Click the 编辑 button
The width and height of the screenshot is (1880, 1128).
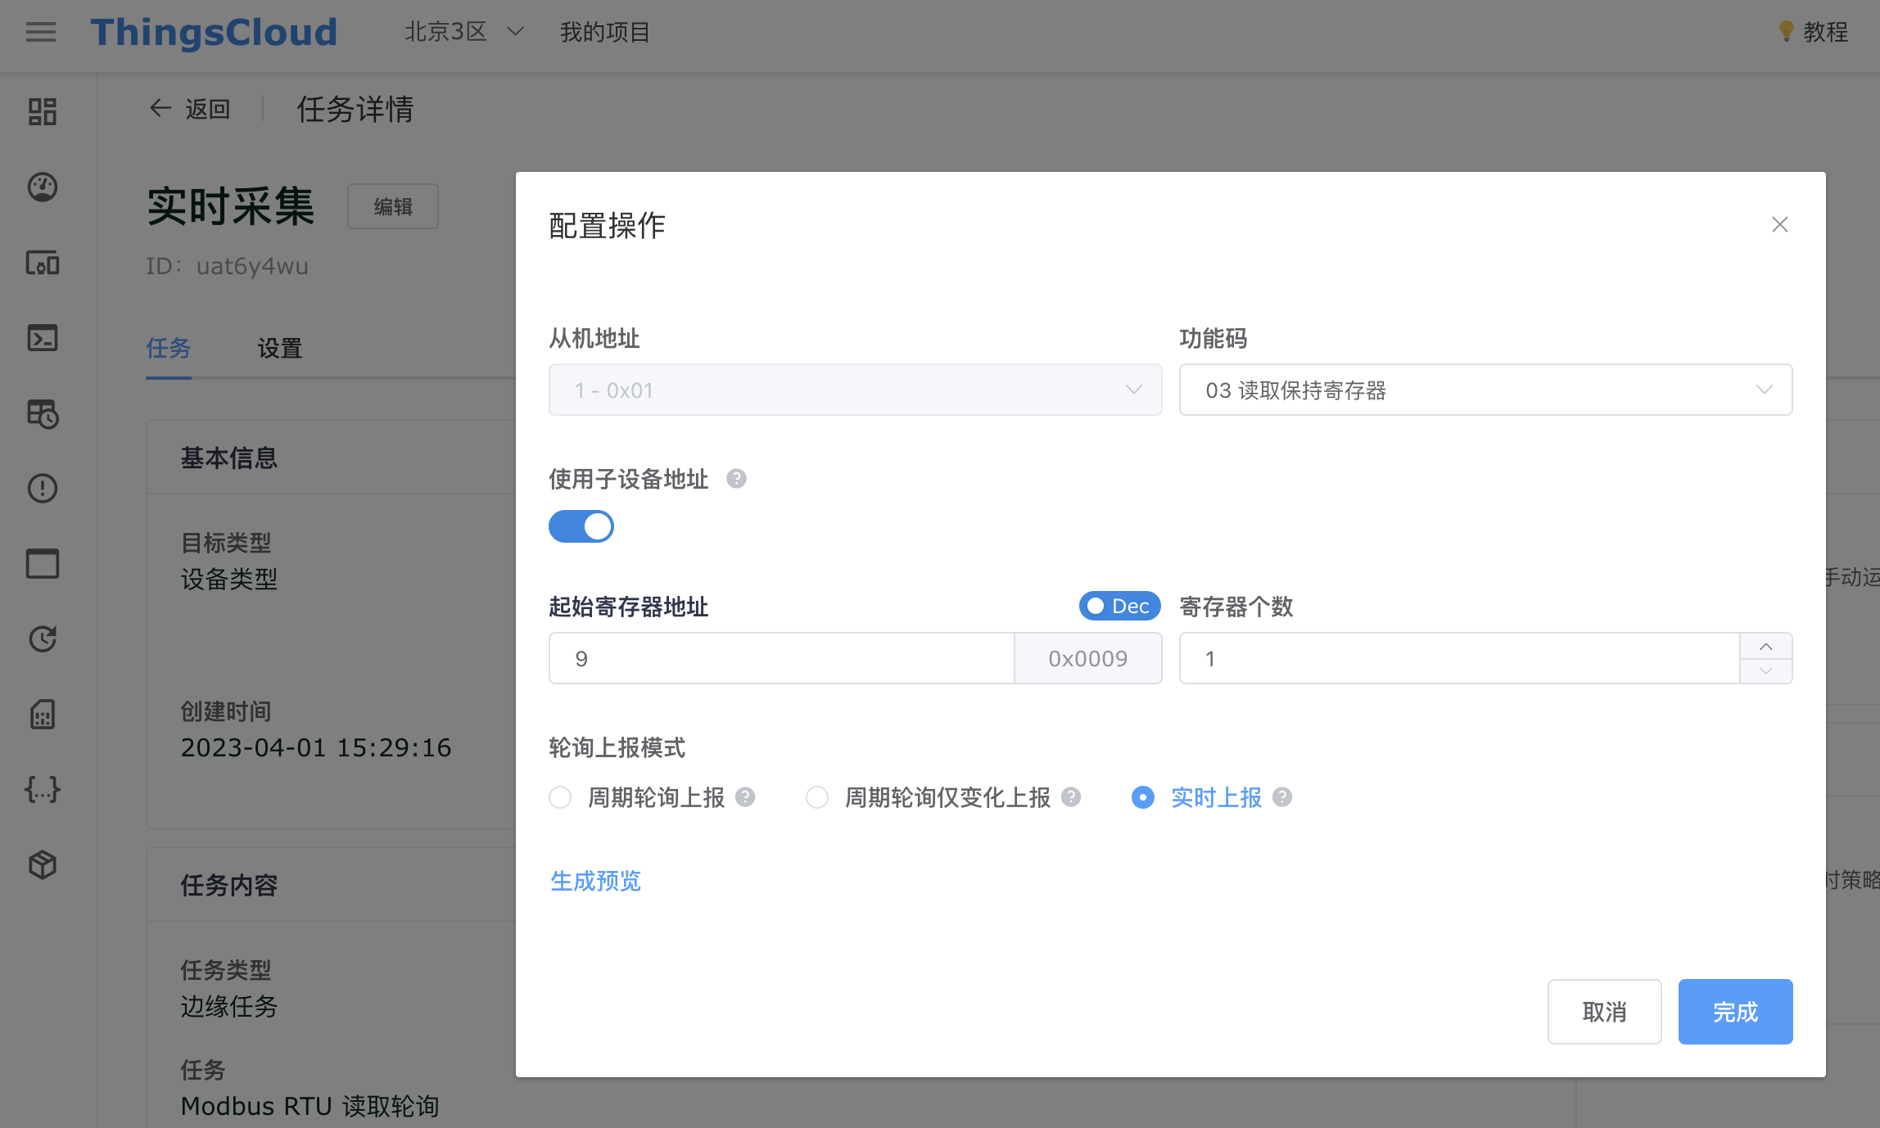(x=393, y=206)
